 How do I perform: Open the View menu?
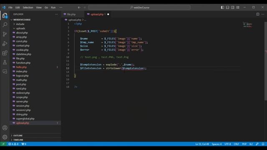(x=39, y=7)
